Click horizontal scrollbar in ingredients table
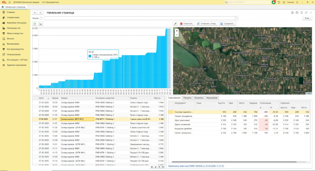315x171 pixels. tap(234, 162)
